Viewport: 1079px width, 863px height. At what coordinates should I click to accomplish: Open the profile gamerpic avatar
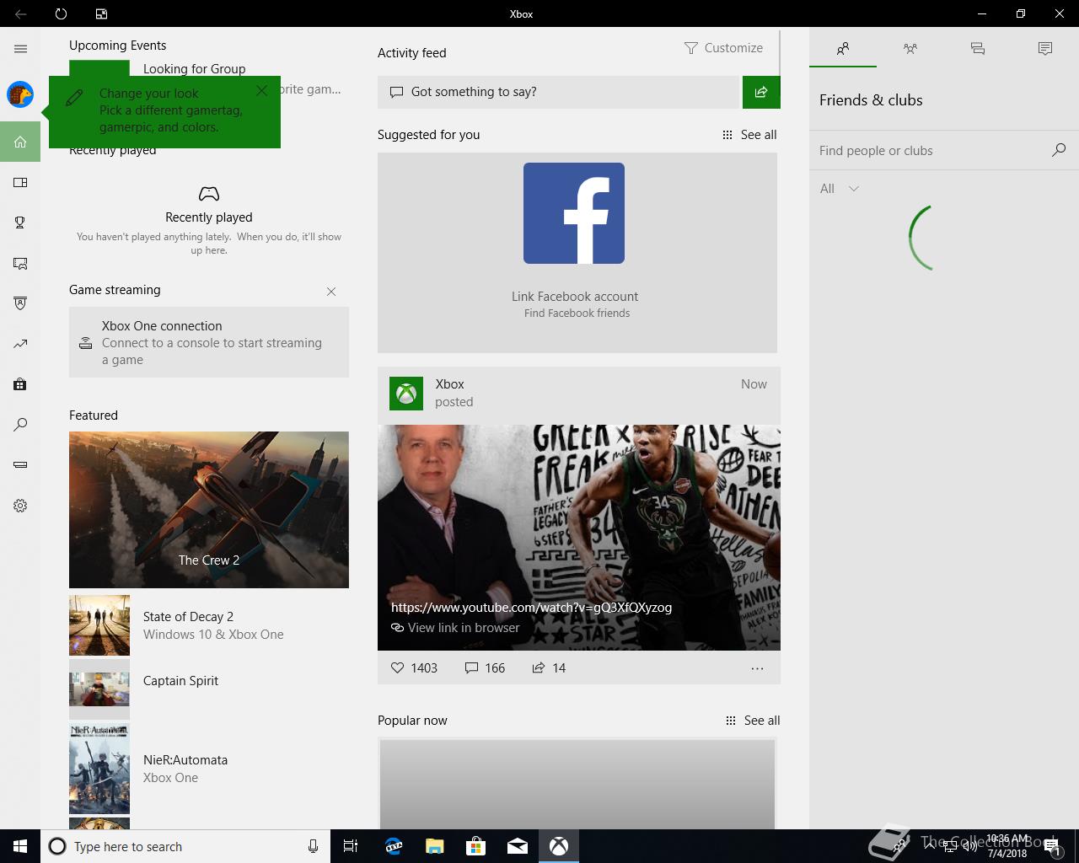click(20, 94)
